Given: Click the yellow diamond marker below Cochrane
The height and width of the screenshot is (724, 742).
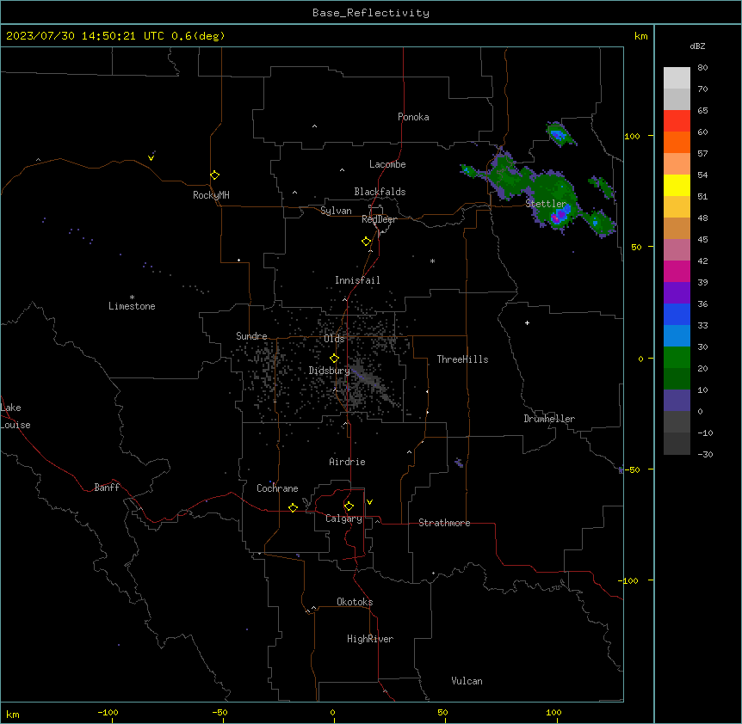Looking at the screenshot, I should coord(293,507).
